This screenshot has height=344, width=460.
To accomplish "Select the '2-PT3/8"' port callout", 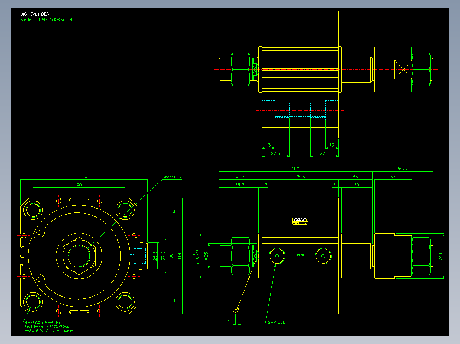I will coord(277,322).
